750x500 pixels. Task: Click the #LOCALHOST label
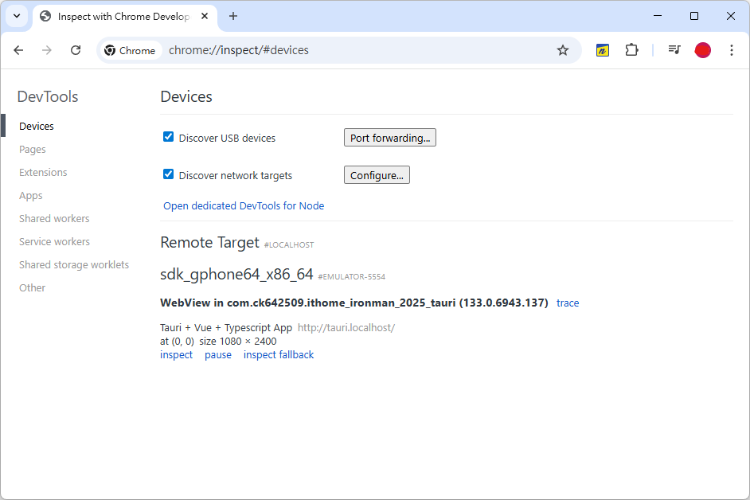(x=289, y=245)
